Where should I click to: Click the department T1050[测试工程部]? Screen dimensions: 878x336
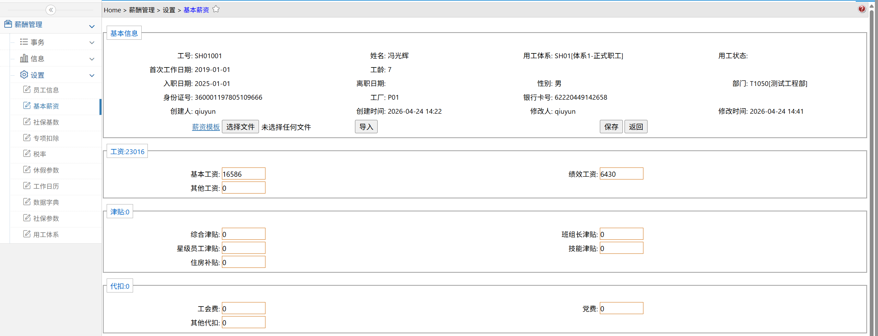(779, 84)
